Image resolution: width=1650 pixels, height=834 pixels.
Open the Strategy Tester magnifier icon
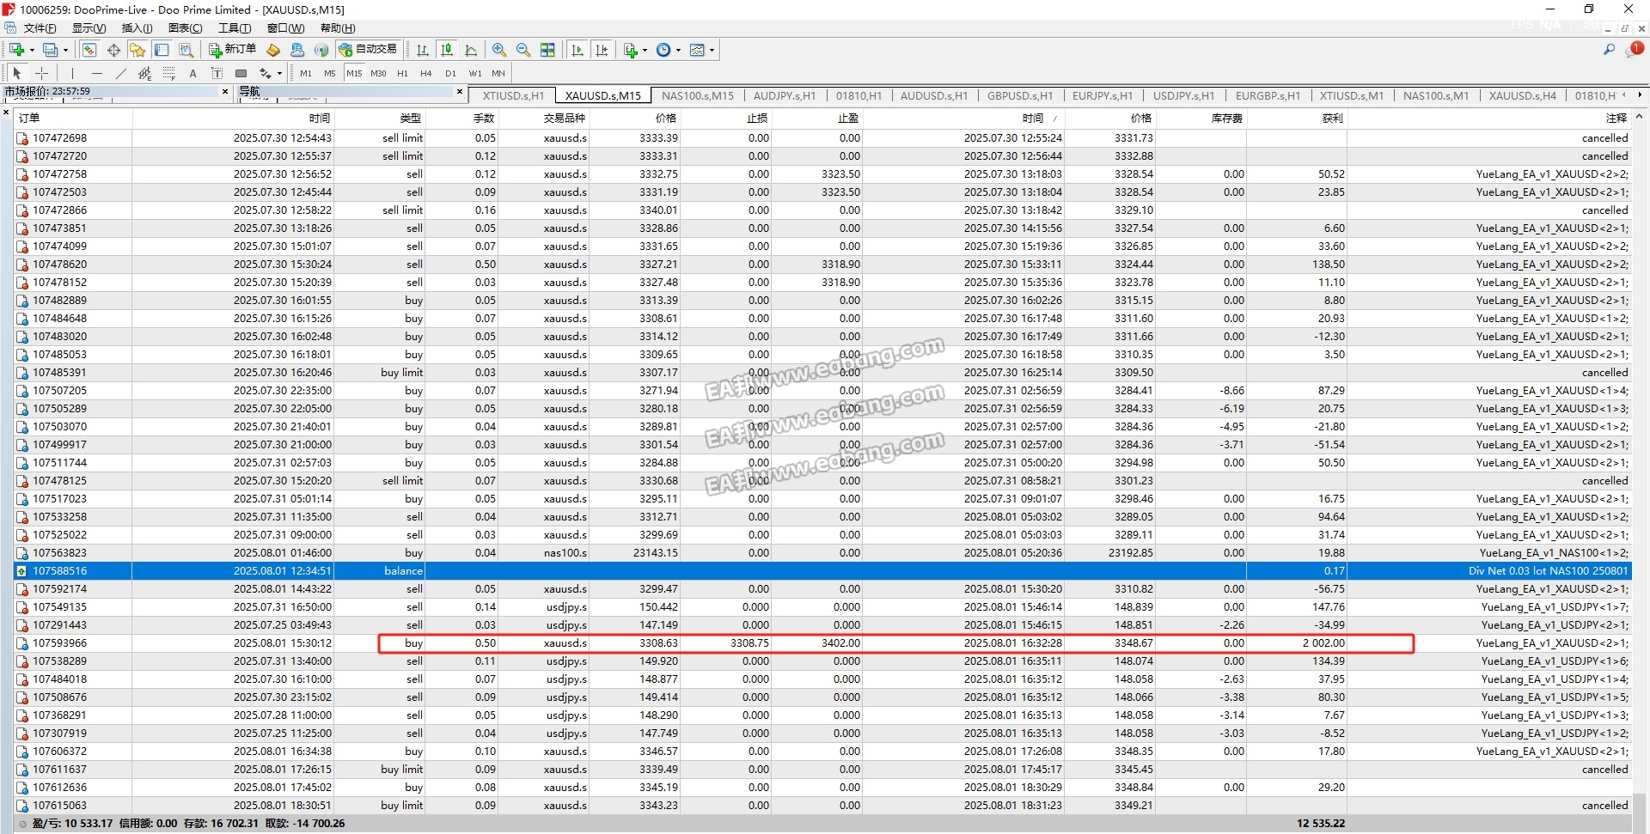click(186, 50)
